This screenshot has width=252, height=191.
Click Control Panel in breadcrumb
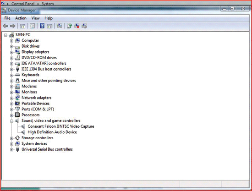point(23,4)
